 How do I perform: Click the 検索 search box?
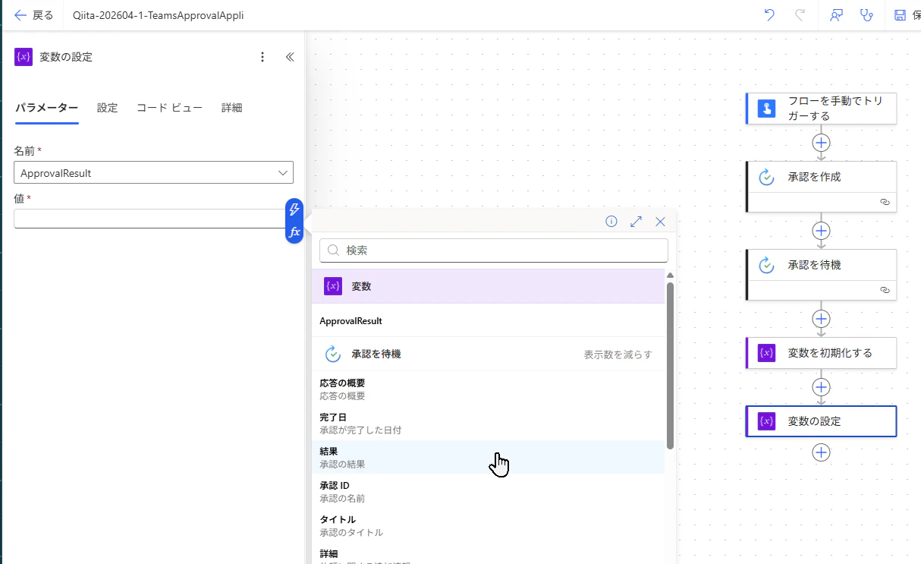click(494, 250)
